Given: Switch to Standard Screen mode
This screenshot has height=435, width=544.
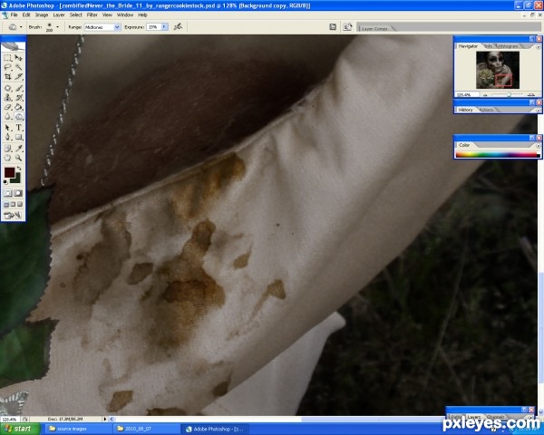Looking at the screenshot, I should point(6,204).
